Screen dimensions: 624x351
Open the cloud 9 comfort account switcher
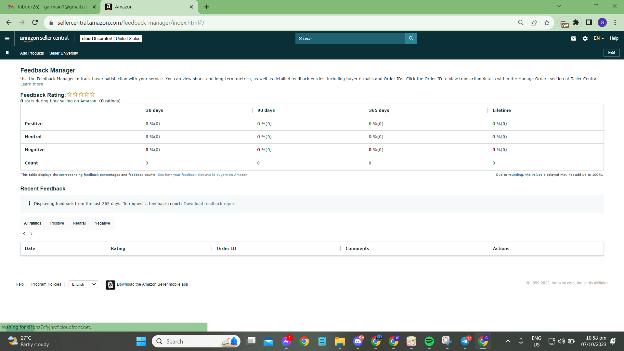pyautogui.click(x=111, y=38)
